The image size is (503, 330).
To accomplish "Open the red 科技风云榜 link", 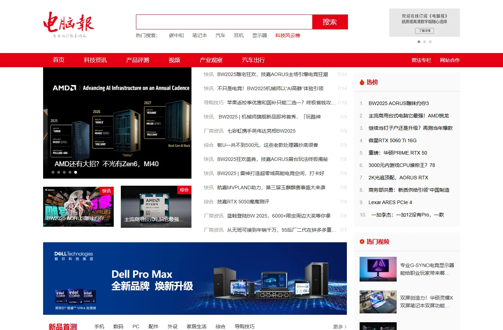I will tap(288, 35).
